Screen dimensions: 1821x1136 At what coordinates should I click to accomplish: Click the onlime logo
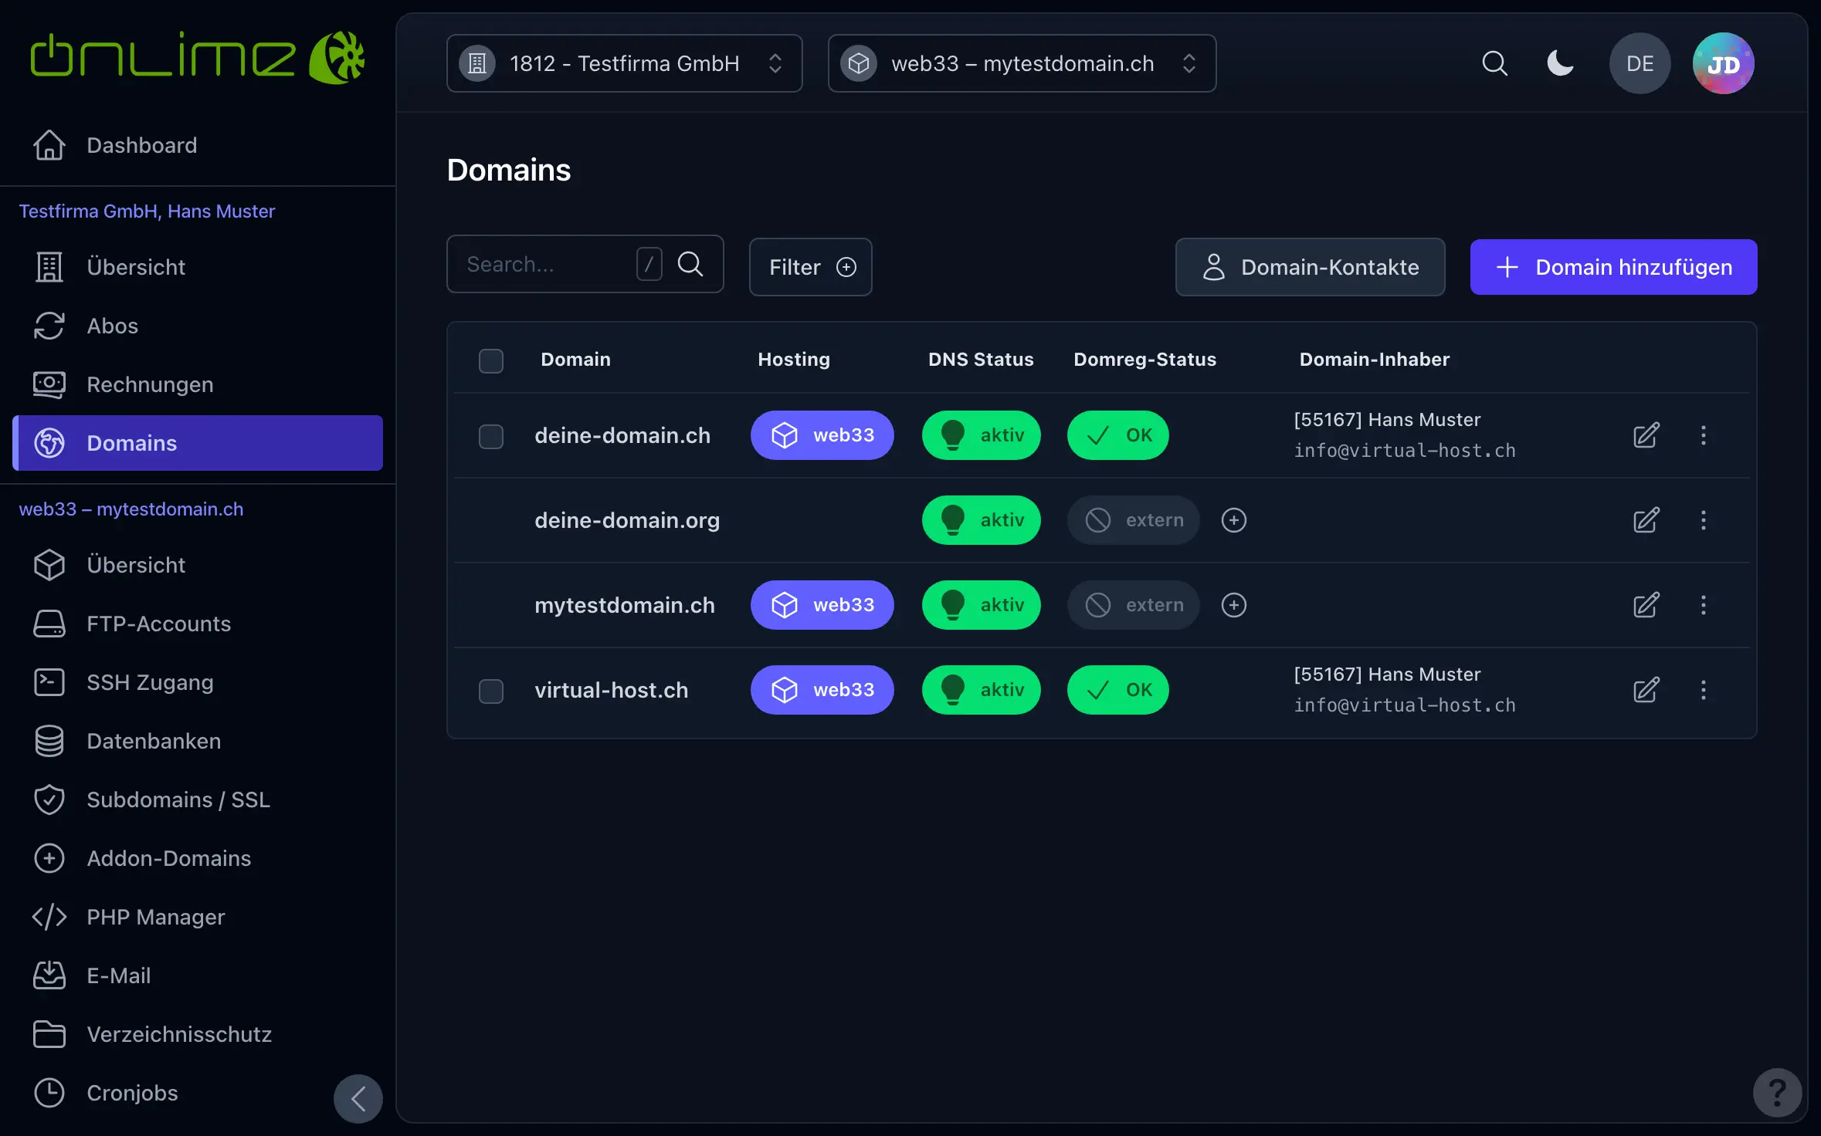coord(198,57)
